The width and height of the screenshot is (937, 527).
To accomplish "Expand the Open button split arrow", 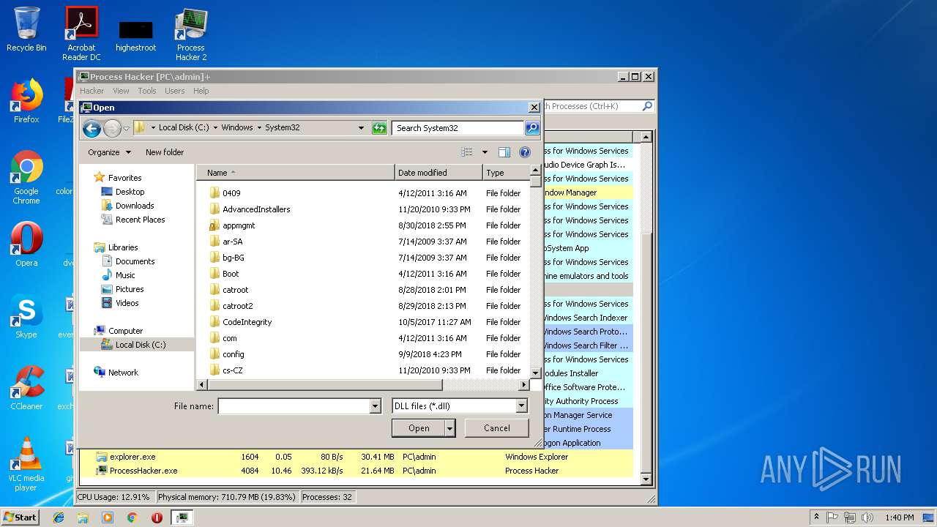I will 450,428.
